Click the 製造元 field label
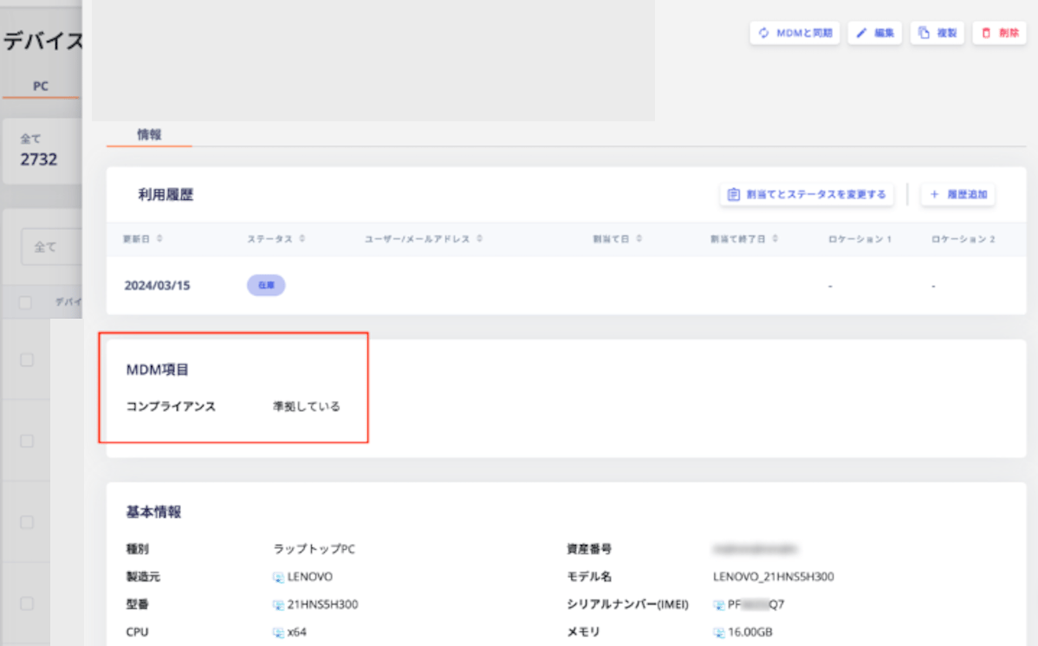This screenshot has height=646, width=1038. [143, 577]
